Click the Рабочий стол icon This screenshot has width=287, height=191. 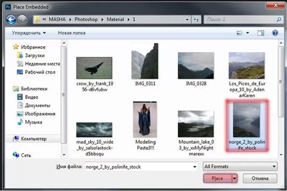point(20,72)
